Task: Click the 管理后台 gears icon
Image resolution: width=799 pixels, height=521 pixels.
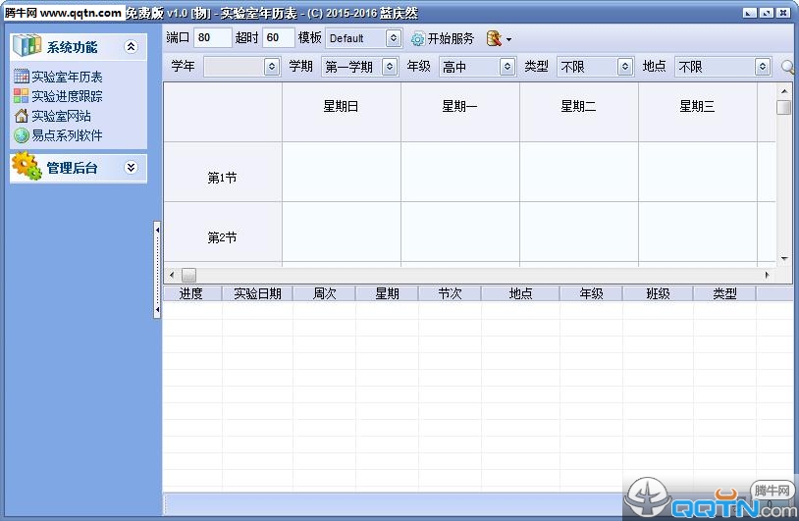Action: point(27,167)
